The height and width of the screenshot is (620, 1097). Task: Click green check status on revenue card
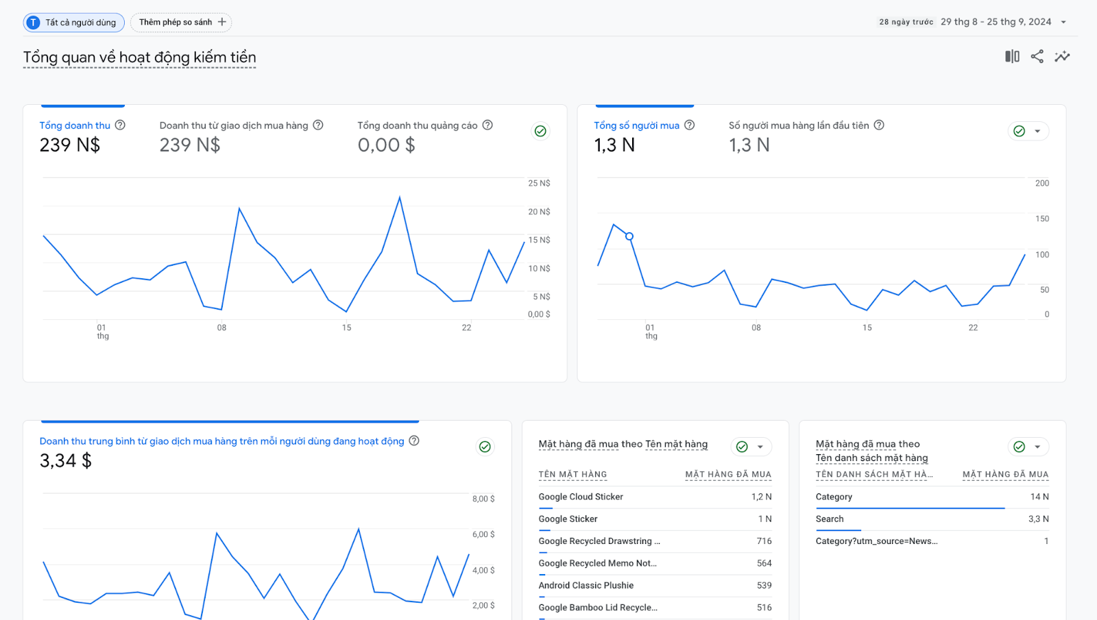[540, 131]
